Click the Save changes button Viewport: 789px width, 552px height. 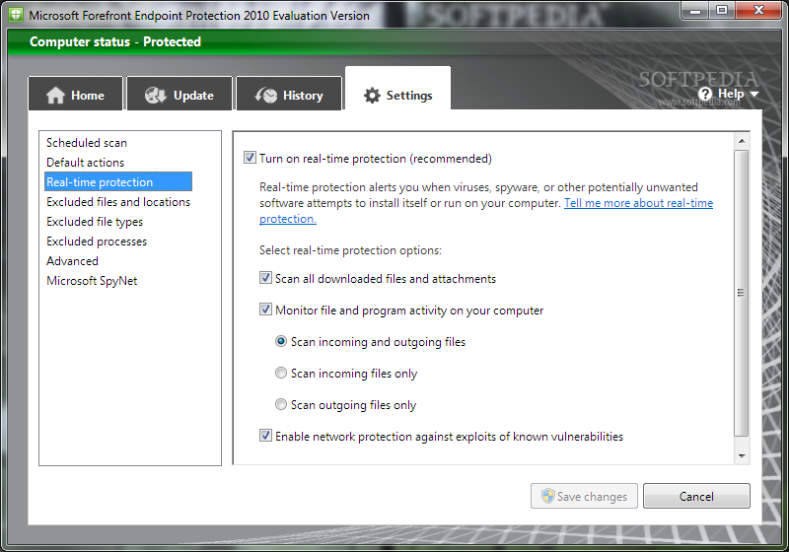[x=584, y=496]
